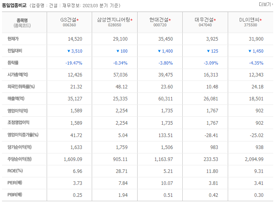Click PER value 3.41
This screenshot has width=278, height=206.
(x=259, y=183)
